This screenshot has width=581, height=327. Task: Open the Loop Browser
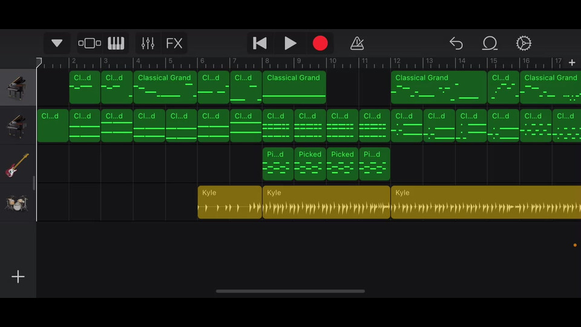click(x=489, y=44)
